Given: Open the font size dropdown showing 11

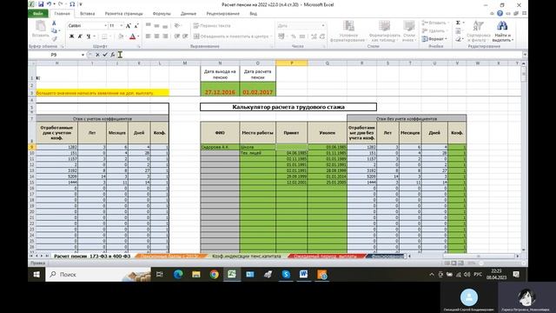Looking at the screenshot, I should point(122,25).
